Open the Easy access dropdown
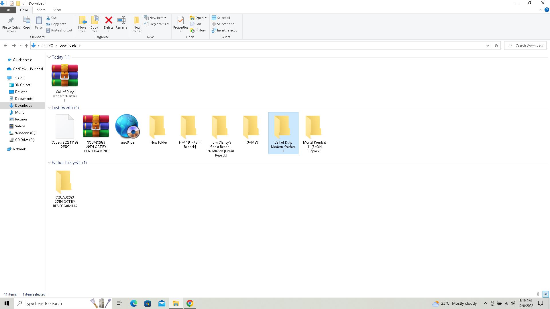Viewport: 550px width, 309px height. click(156, 24)
